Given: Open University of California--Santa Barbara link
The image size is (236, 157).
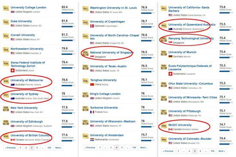Looking at the screenshot, I should [x=189, y=9].
